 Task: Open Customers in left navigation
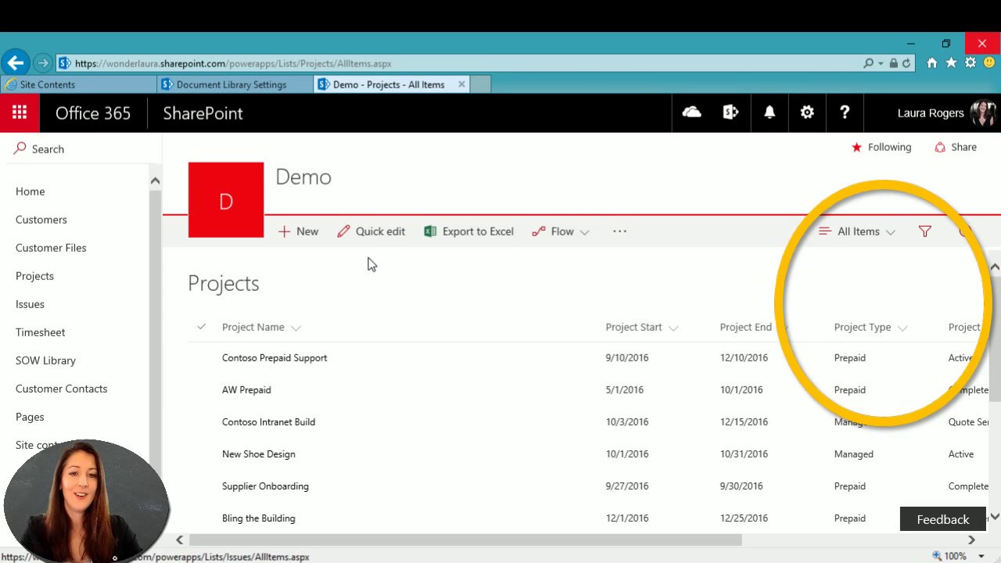click(41, 220)
